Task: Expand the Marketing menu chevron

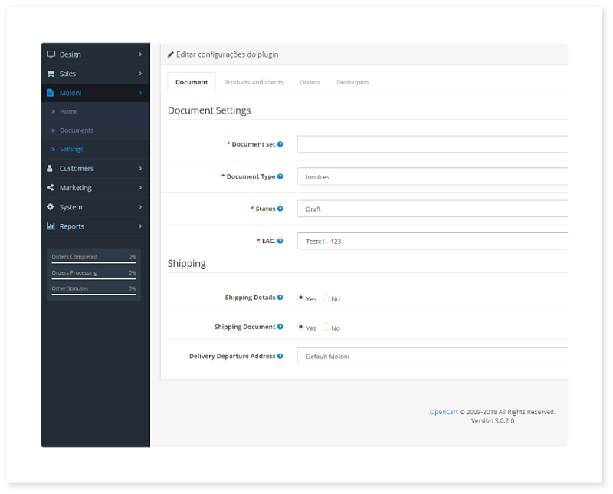Action: pyautogui.click(x=140, y=187)
